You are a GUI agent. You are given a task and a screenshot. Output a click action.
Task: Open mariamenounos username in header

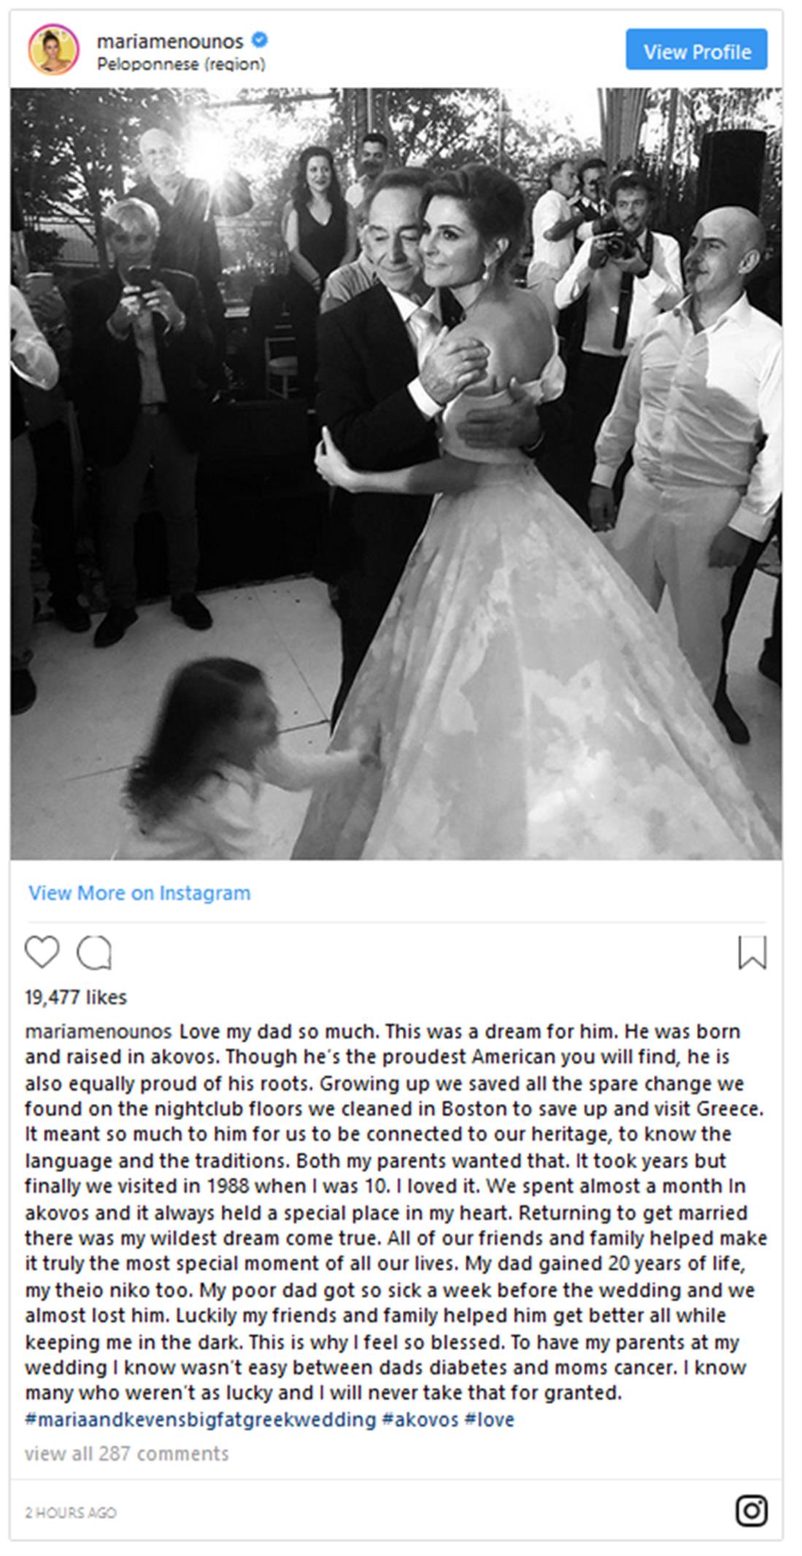coord(170,41)
